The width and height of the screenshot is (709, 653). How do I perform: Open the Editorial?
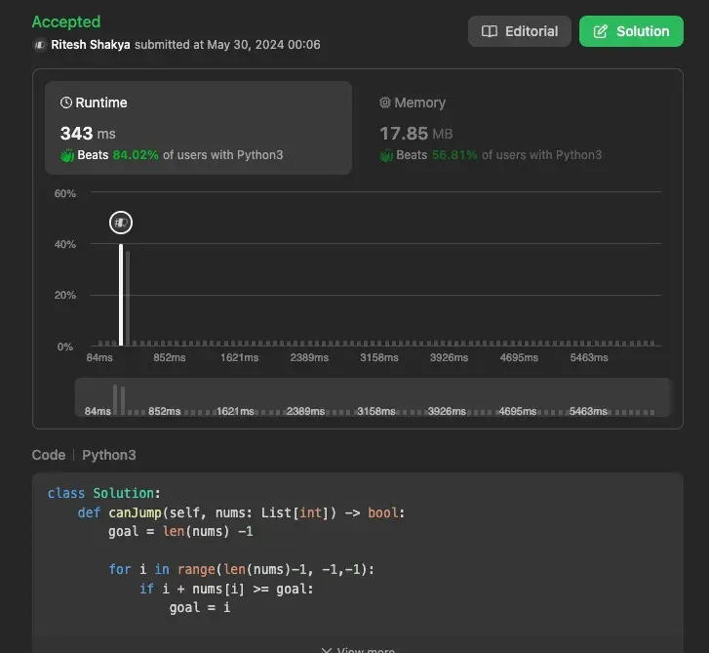(x=520, y=31)
